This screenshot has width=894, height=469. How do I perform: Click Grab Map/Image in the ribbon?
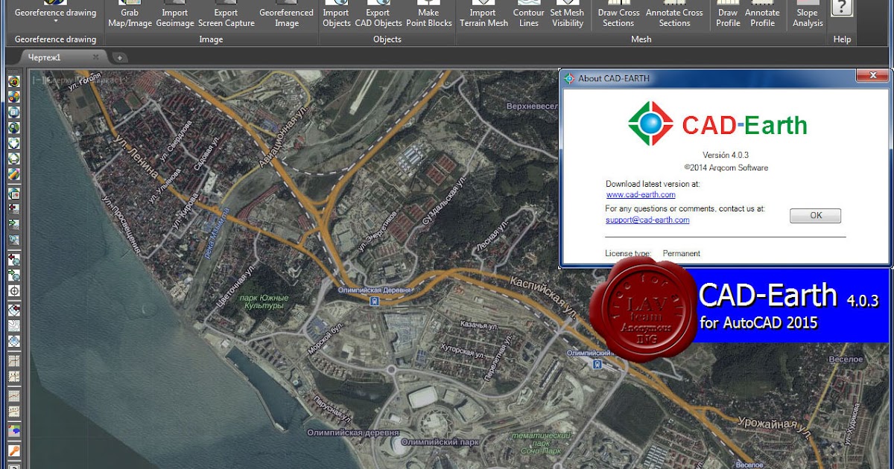tap(130, 15)
